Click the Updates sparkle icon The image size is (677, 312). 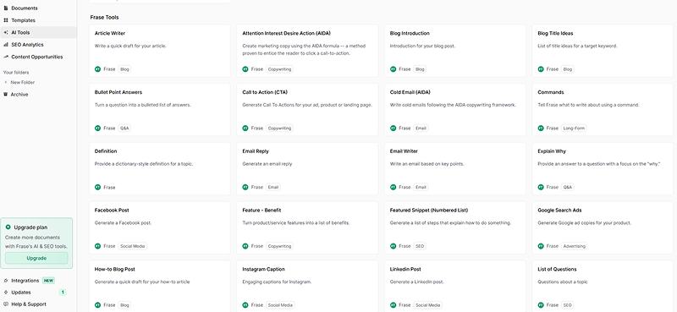point(6,293)
